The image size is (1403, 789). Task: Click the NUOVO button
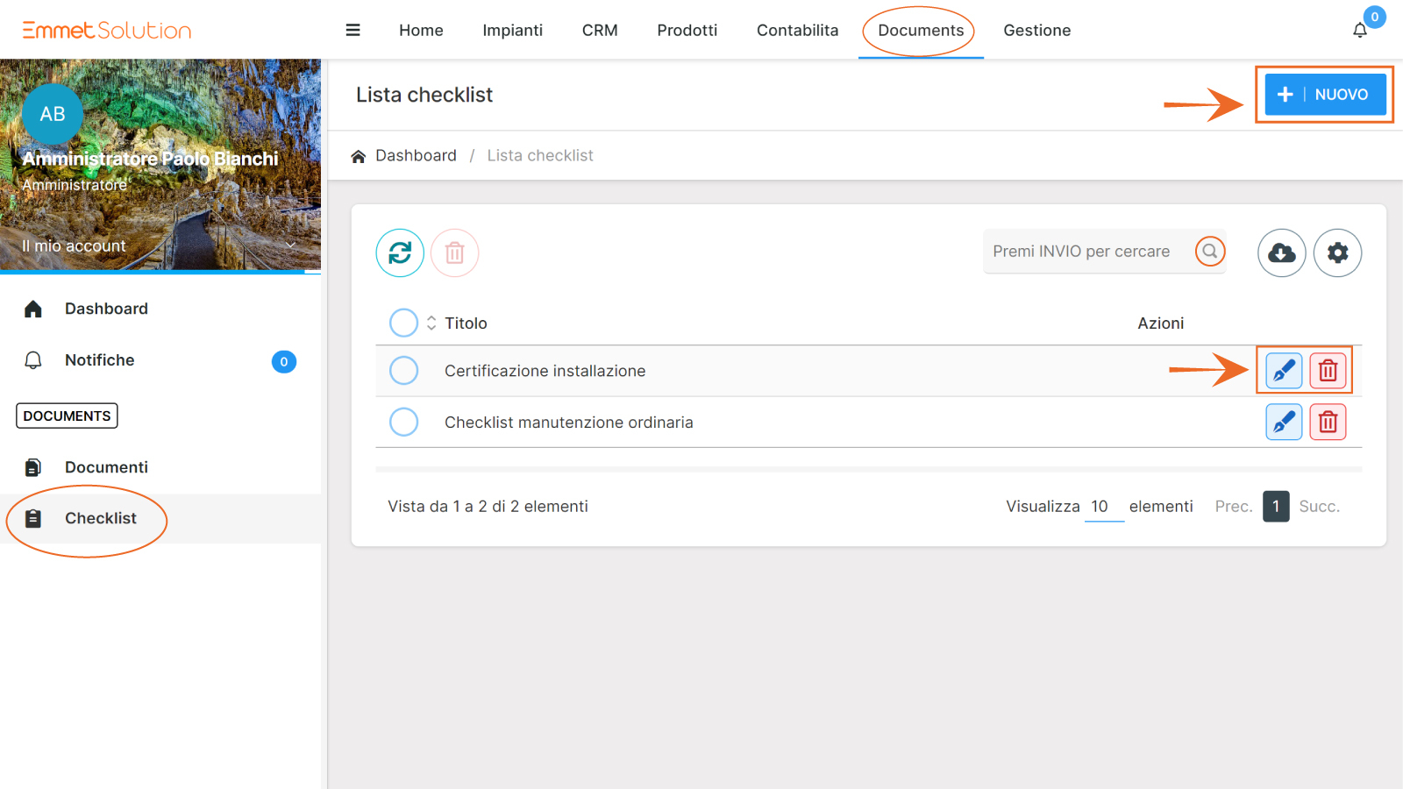click(x=1324, y=95)
